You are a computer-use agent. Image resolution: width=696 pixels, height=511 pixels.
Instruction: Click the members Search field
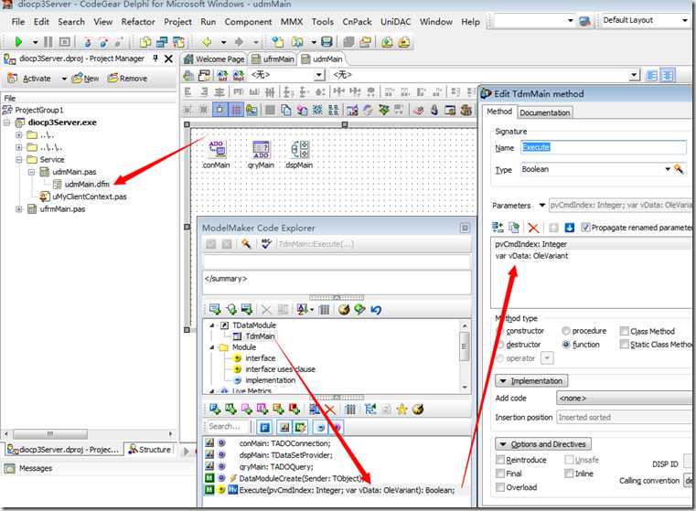228,427
